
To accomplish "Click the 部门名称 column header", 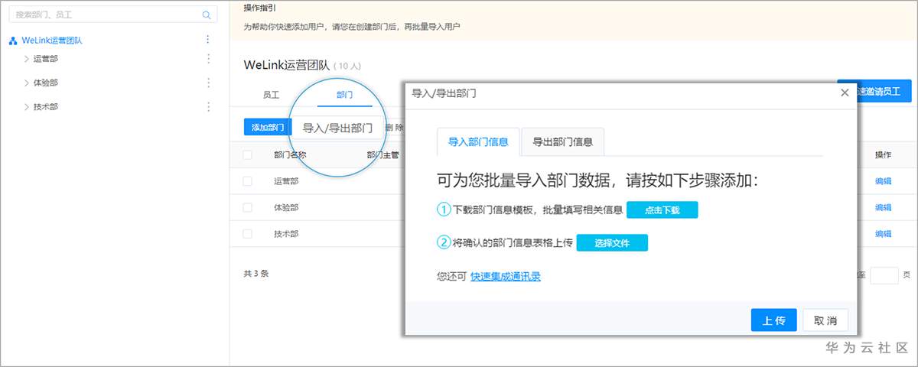I will click(x=290, y=155).
